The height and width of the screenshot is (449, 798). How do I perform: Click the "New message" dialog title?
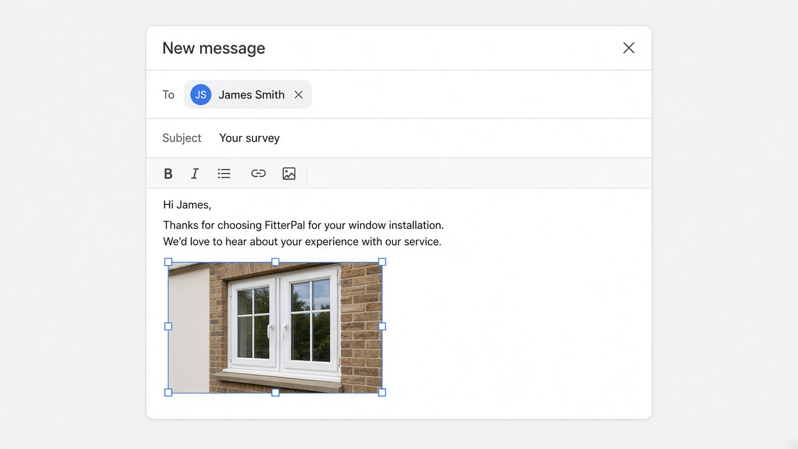point(214,48)
